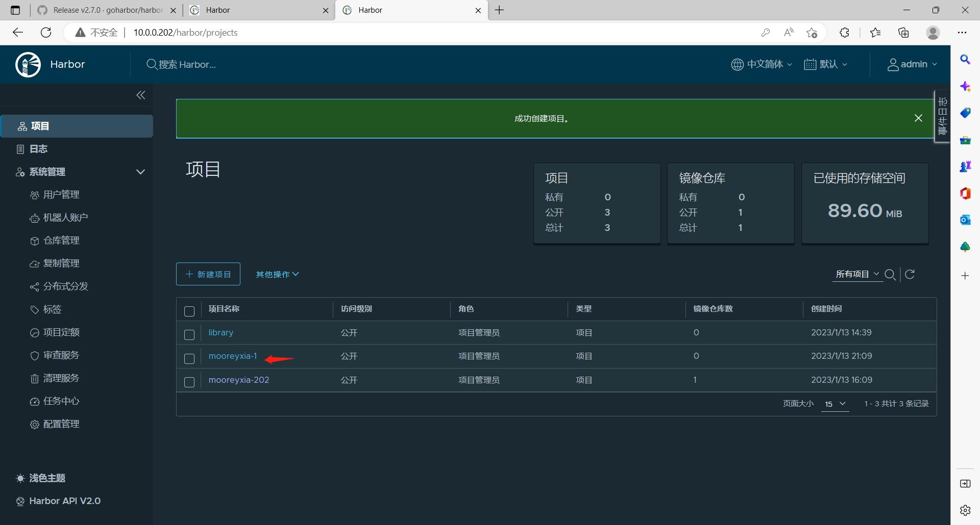Open the saved password key icon
The height and width of the screenshot is (525, 980).
(765, 33)
